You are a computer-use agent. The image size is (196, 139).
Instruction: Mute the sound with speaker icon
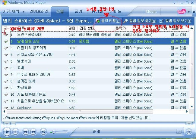click(x=43, y=132)
